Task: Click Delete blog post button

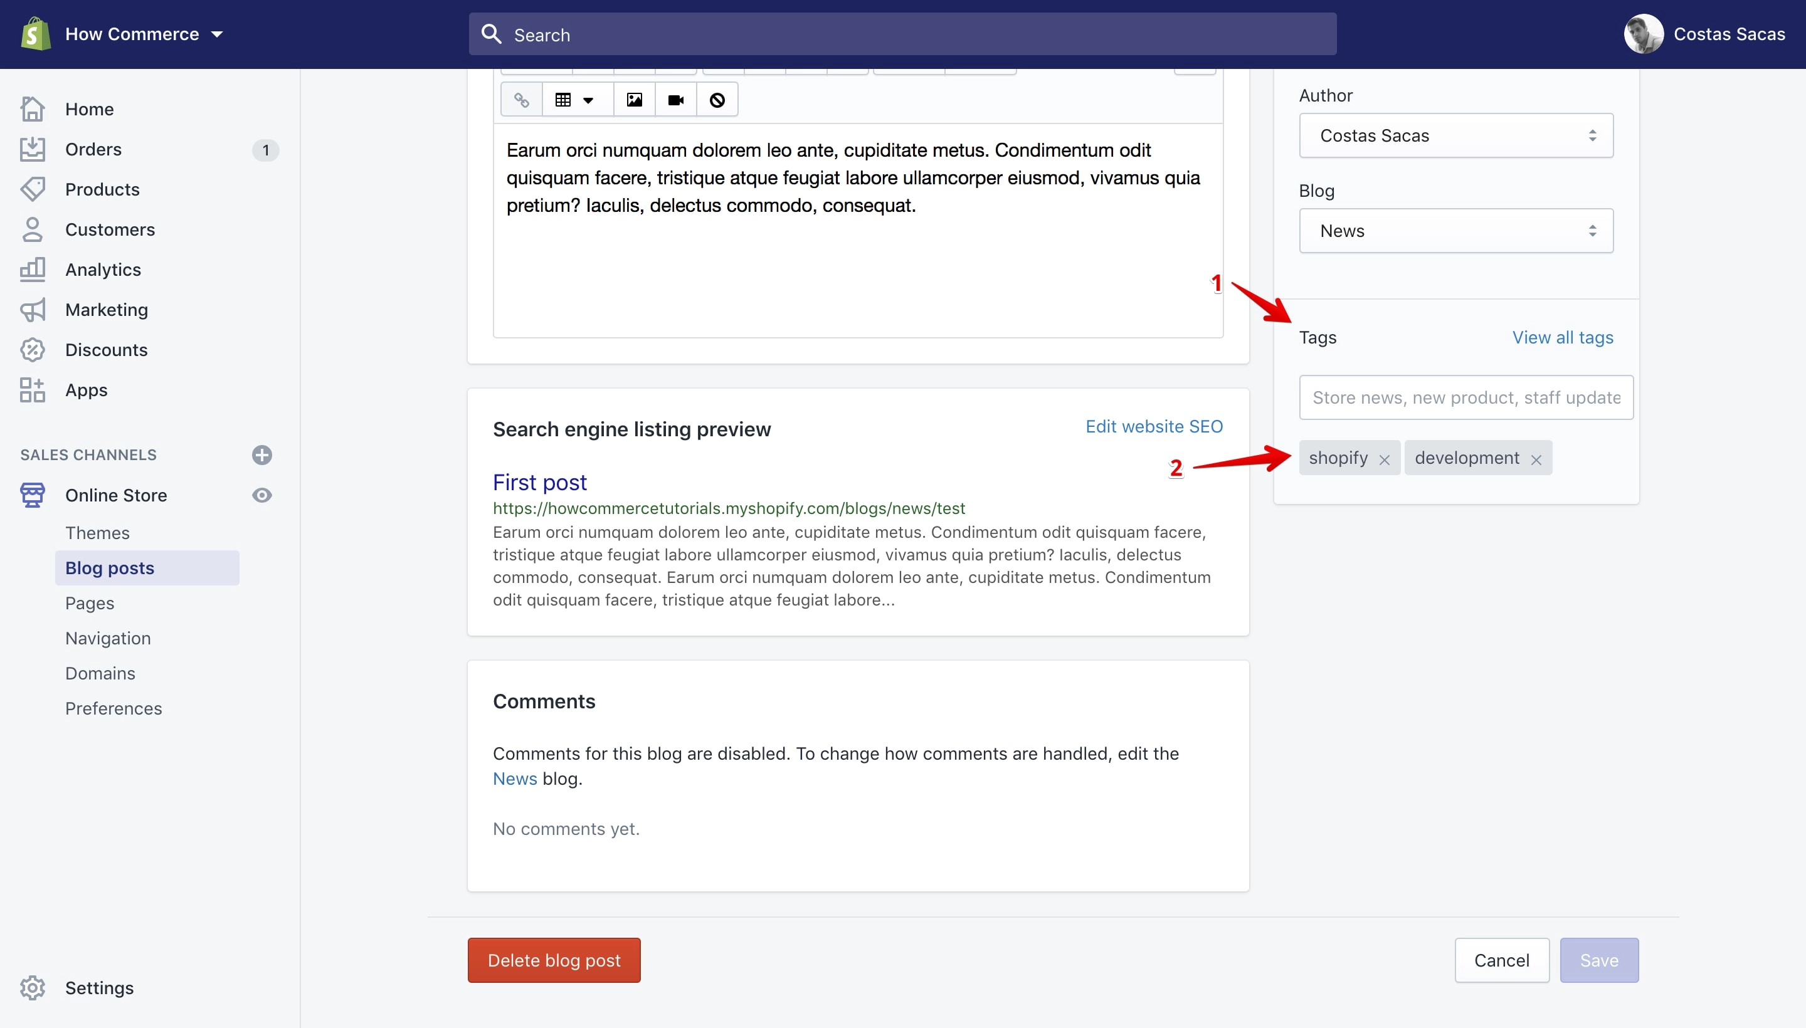Action: 554,960
